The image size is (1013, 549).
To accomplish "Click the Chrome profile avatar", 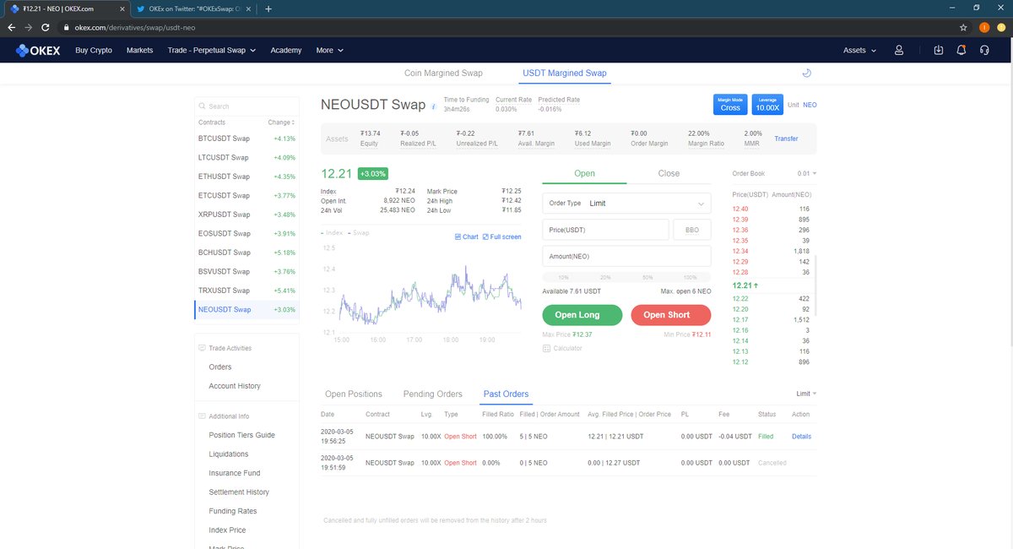I will click(983, 27).
